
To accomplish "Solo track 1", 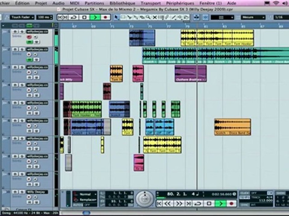I will (x=22, y=31).
